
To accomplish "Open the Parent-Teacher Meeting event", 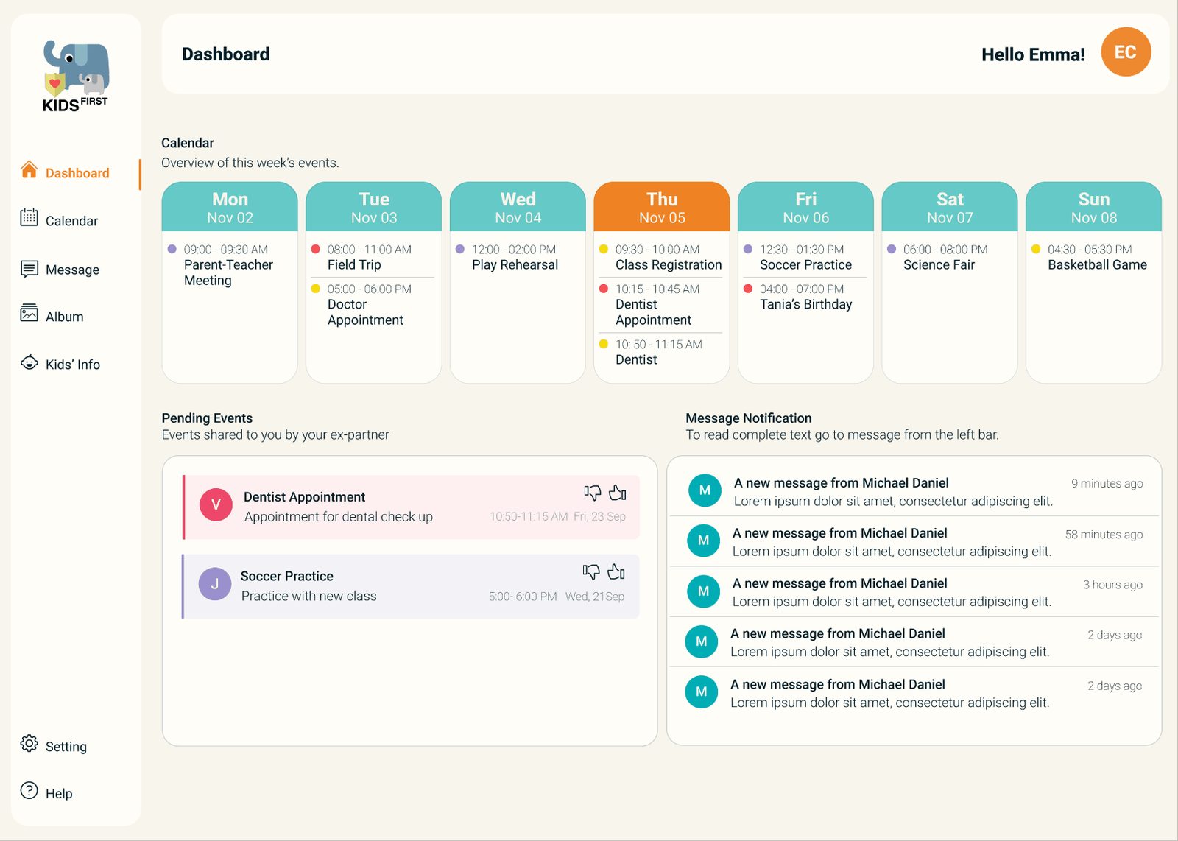I will click(x=228, y=265).
